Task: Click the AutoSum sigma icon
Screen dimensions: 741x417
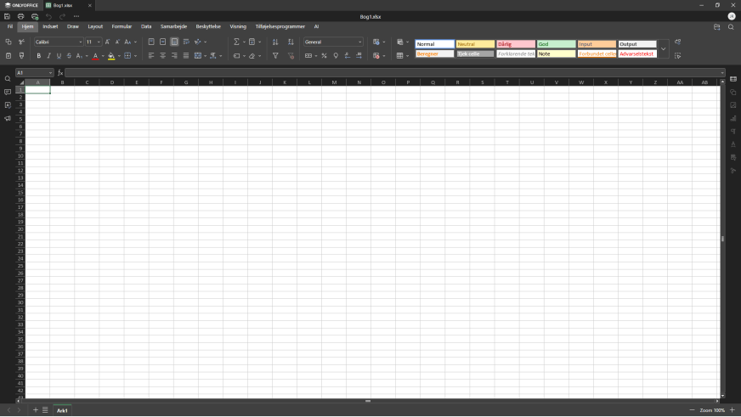Action: coord(236,42)
